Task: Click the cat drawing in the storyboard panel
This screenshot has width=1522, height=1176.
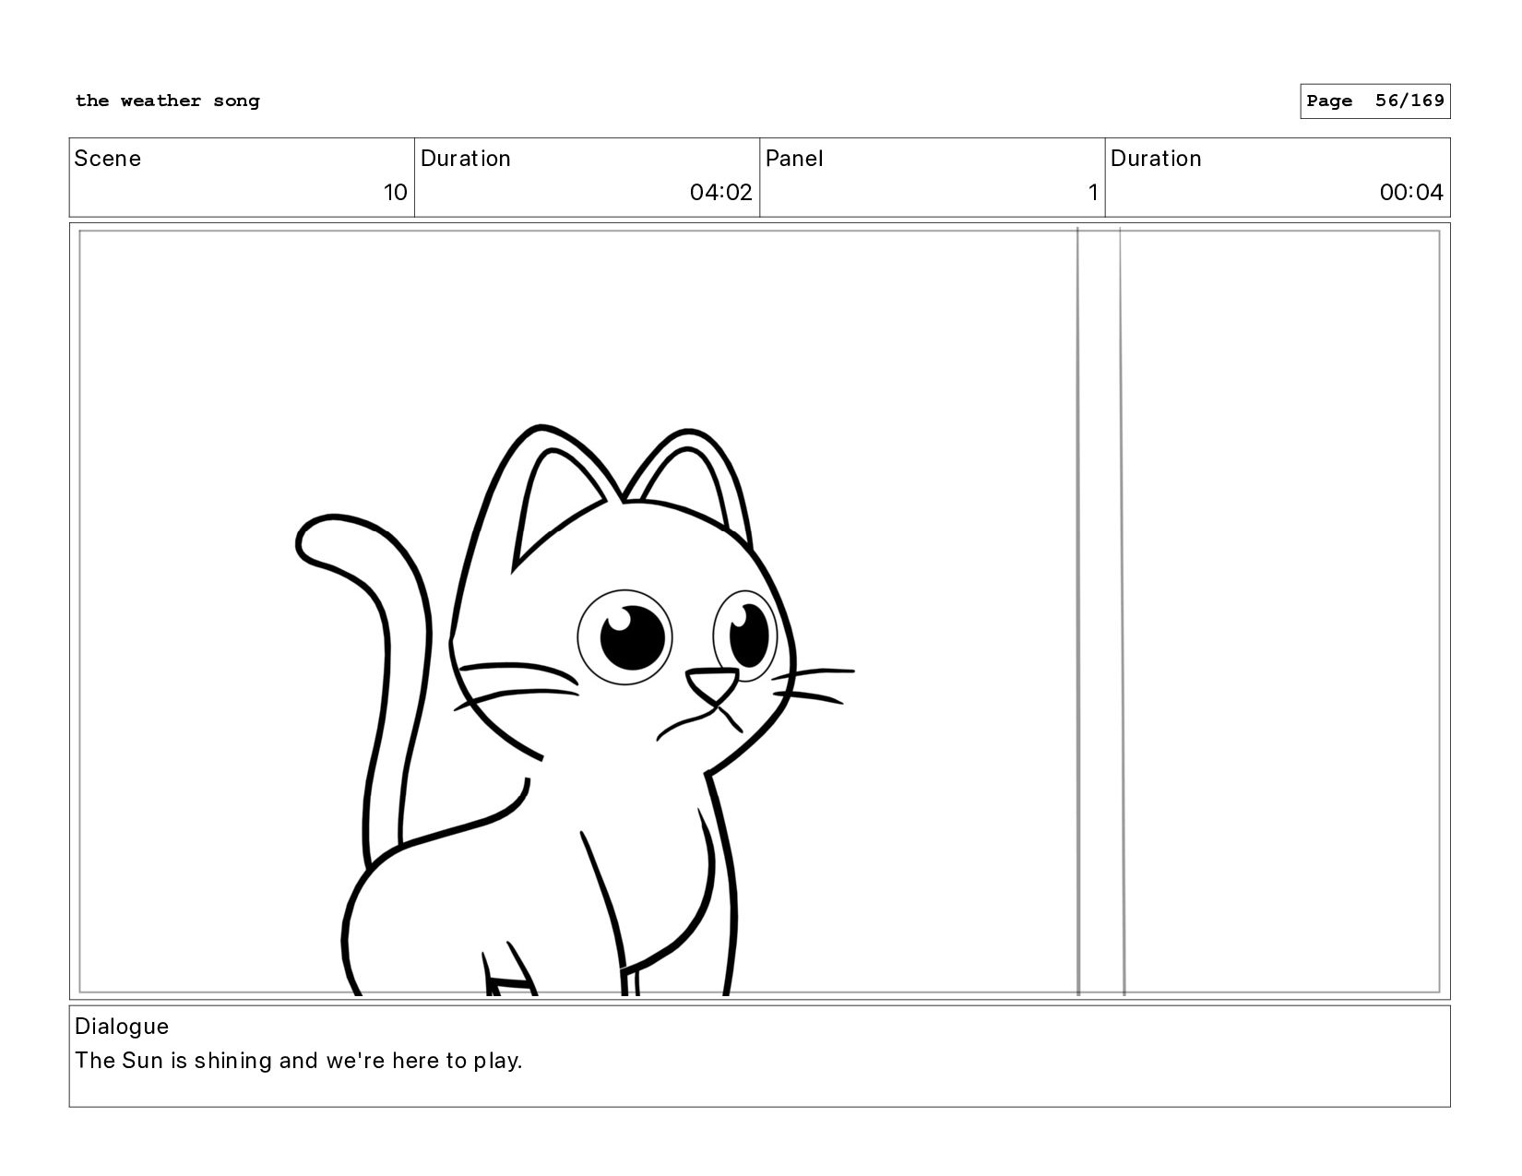Action: click(x=574, y=710)
